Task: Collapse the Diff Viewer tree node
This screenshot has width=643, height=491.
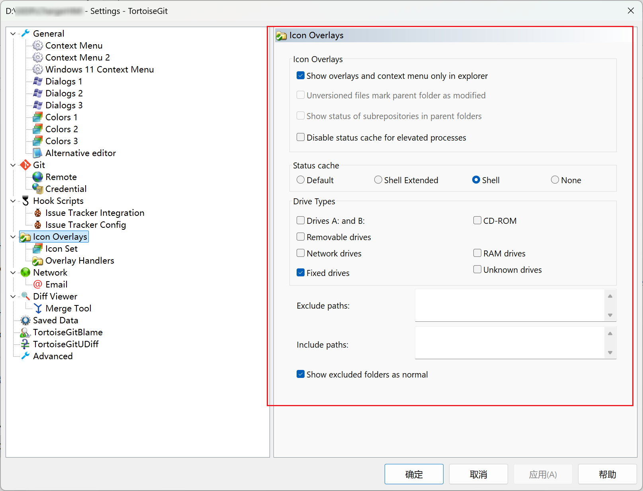Action: pos(13,297)
